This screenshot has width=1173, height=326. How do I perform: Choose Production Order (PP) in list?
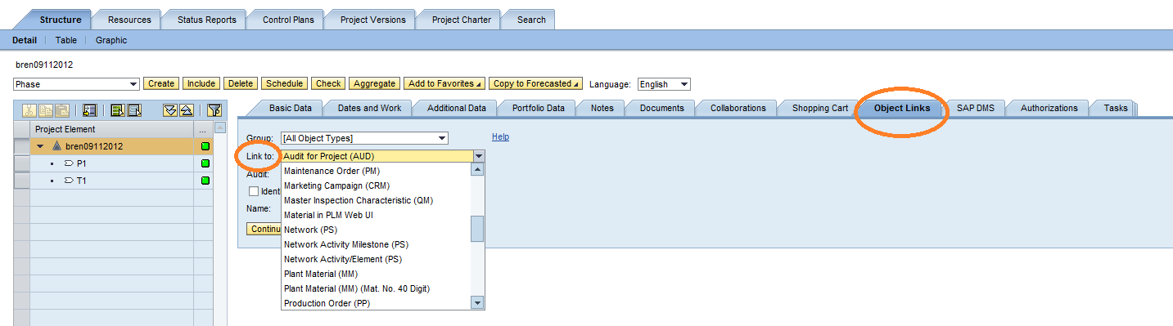click(x=377, y=303)
